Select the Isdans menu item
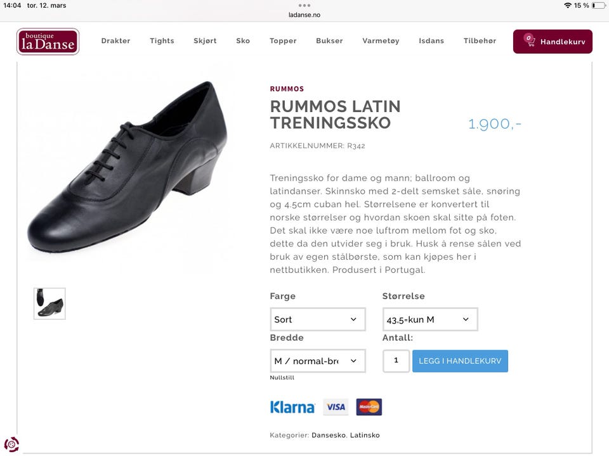This screenshot has height=456, width=609. [x=431, y=41]
